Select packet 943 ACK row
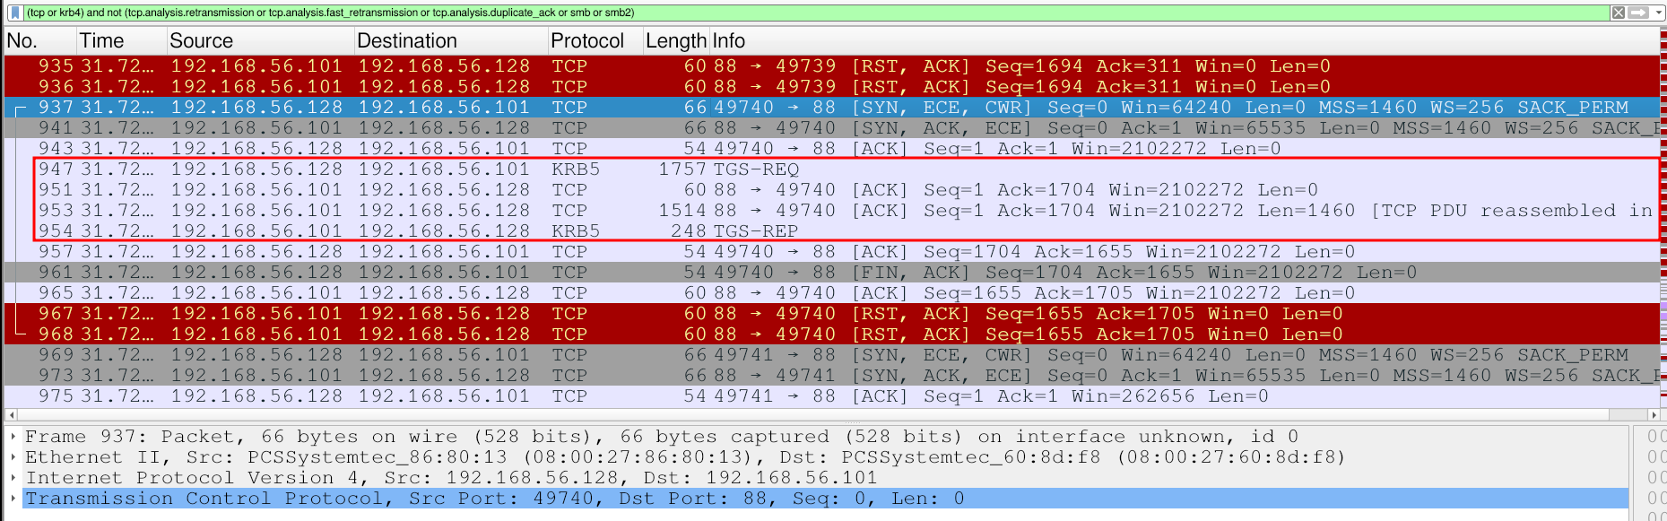This screenshot has width=1667, height=521. pos(831,149)
